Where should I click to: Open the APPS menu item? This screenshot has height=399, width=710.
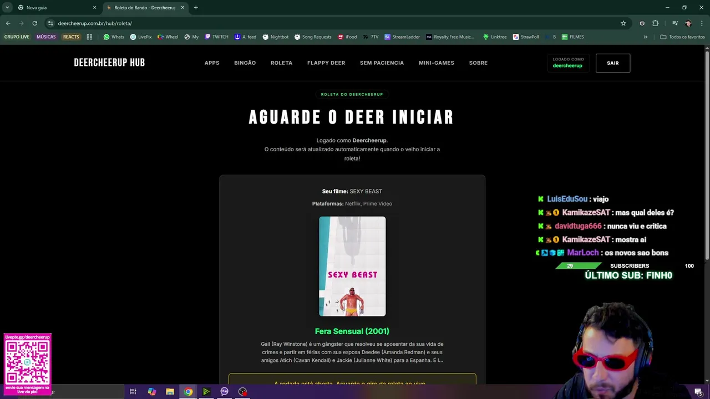212,63
